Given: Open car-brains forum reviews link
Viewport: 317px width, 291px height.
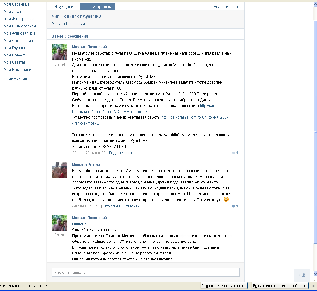Looking at the screenshot, I should (144, 108).
